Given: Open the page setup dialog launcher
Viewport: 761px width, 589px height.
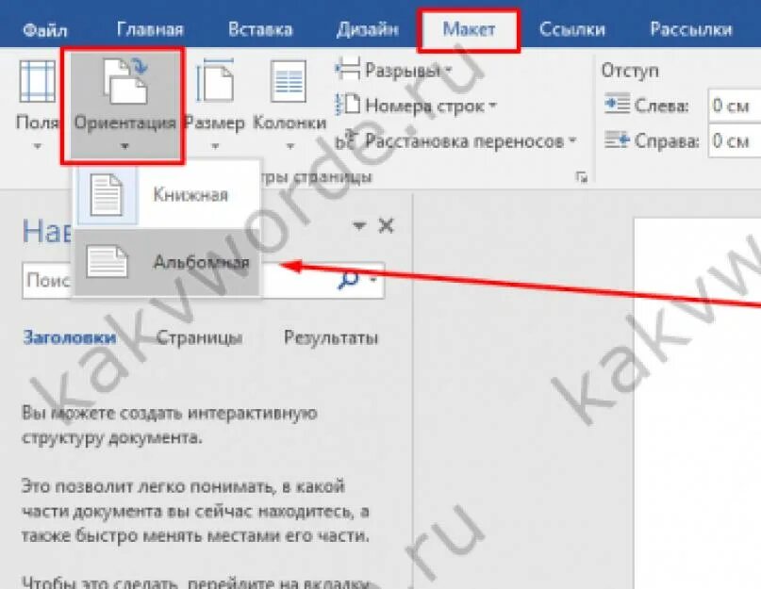Looking at the screenshot, I should click(x=581, y=177).
